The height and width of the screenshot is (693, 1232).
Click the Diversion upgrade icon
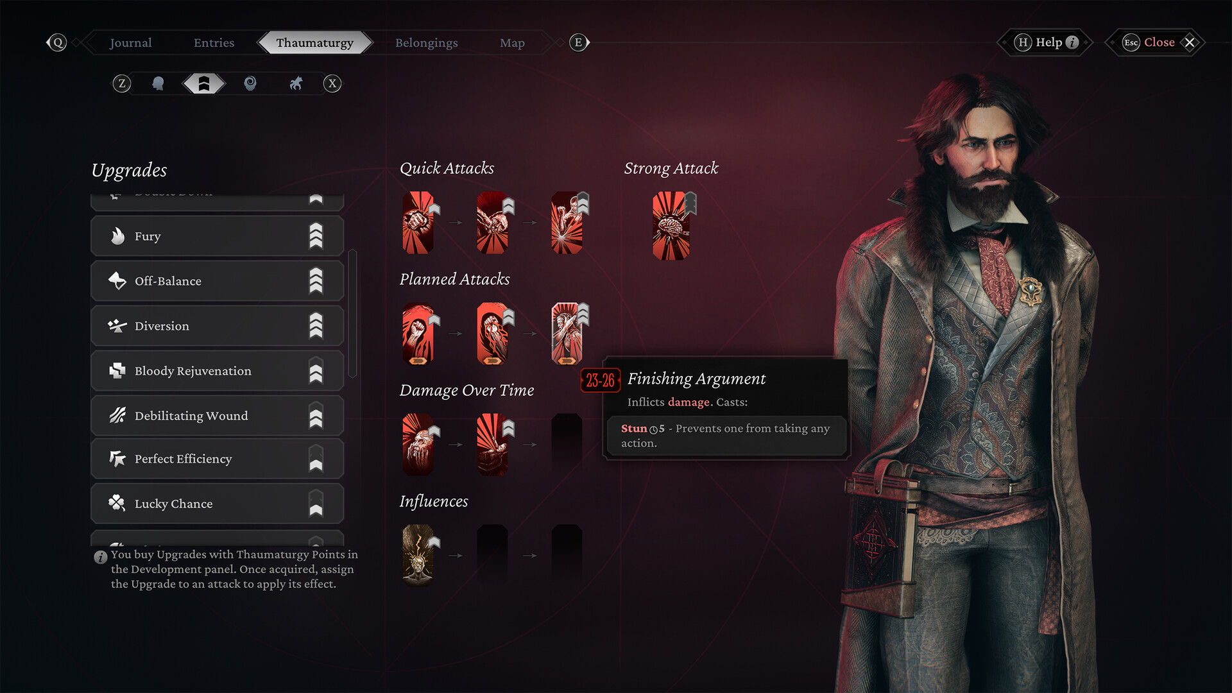[117, 326]
